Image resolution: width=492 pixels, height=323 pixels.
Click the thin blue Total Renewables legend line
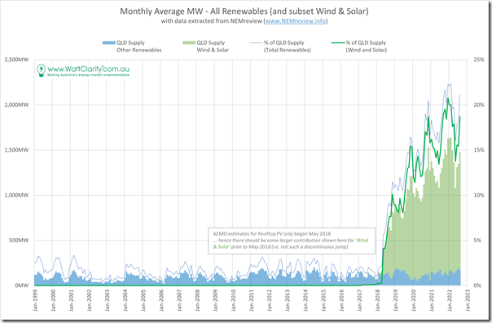point(256,42)
